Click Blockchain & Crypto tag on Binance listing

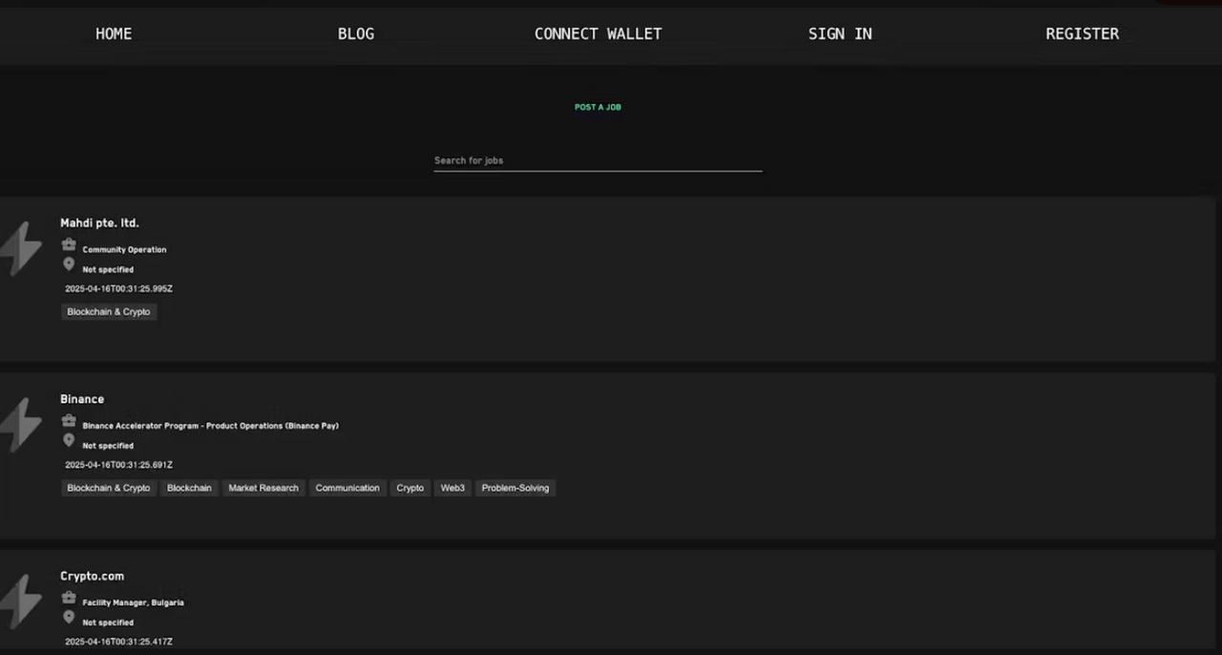click(109, 488)
